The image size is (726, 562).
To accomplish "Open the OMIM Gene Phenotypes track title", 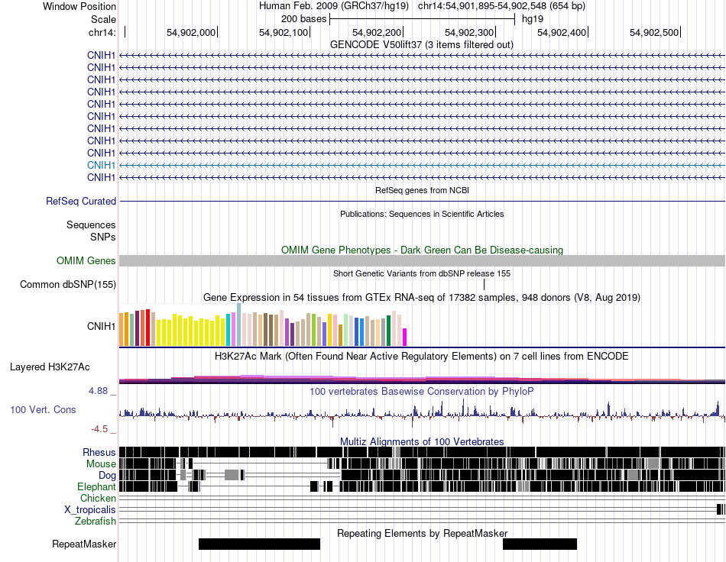I will coord(422,250).
